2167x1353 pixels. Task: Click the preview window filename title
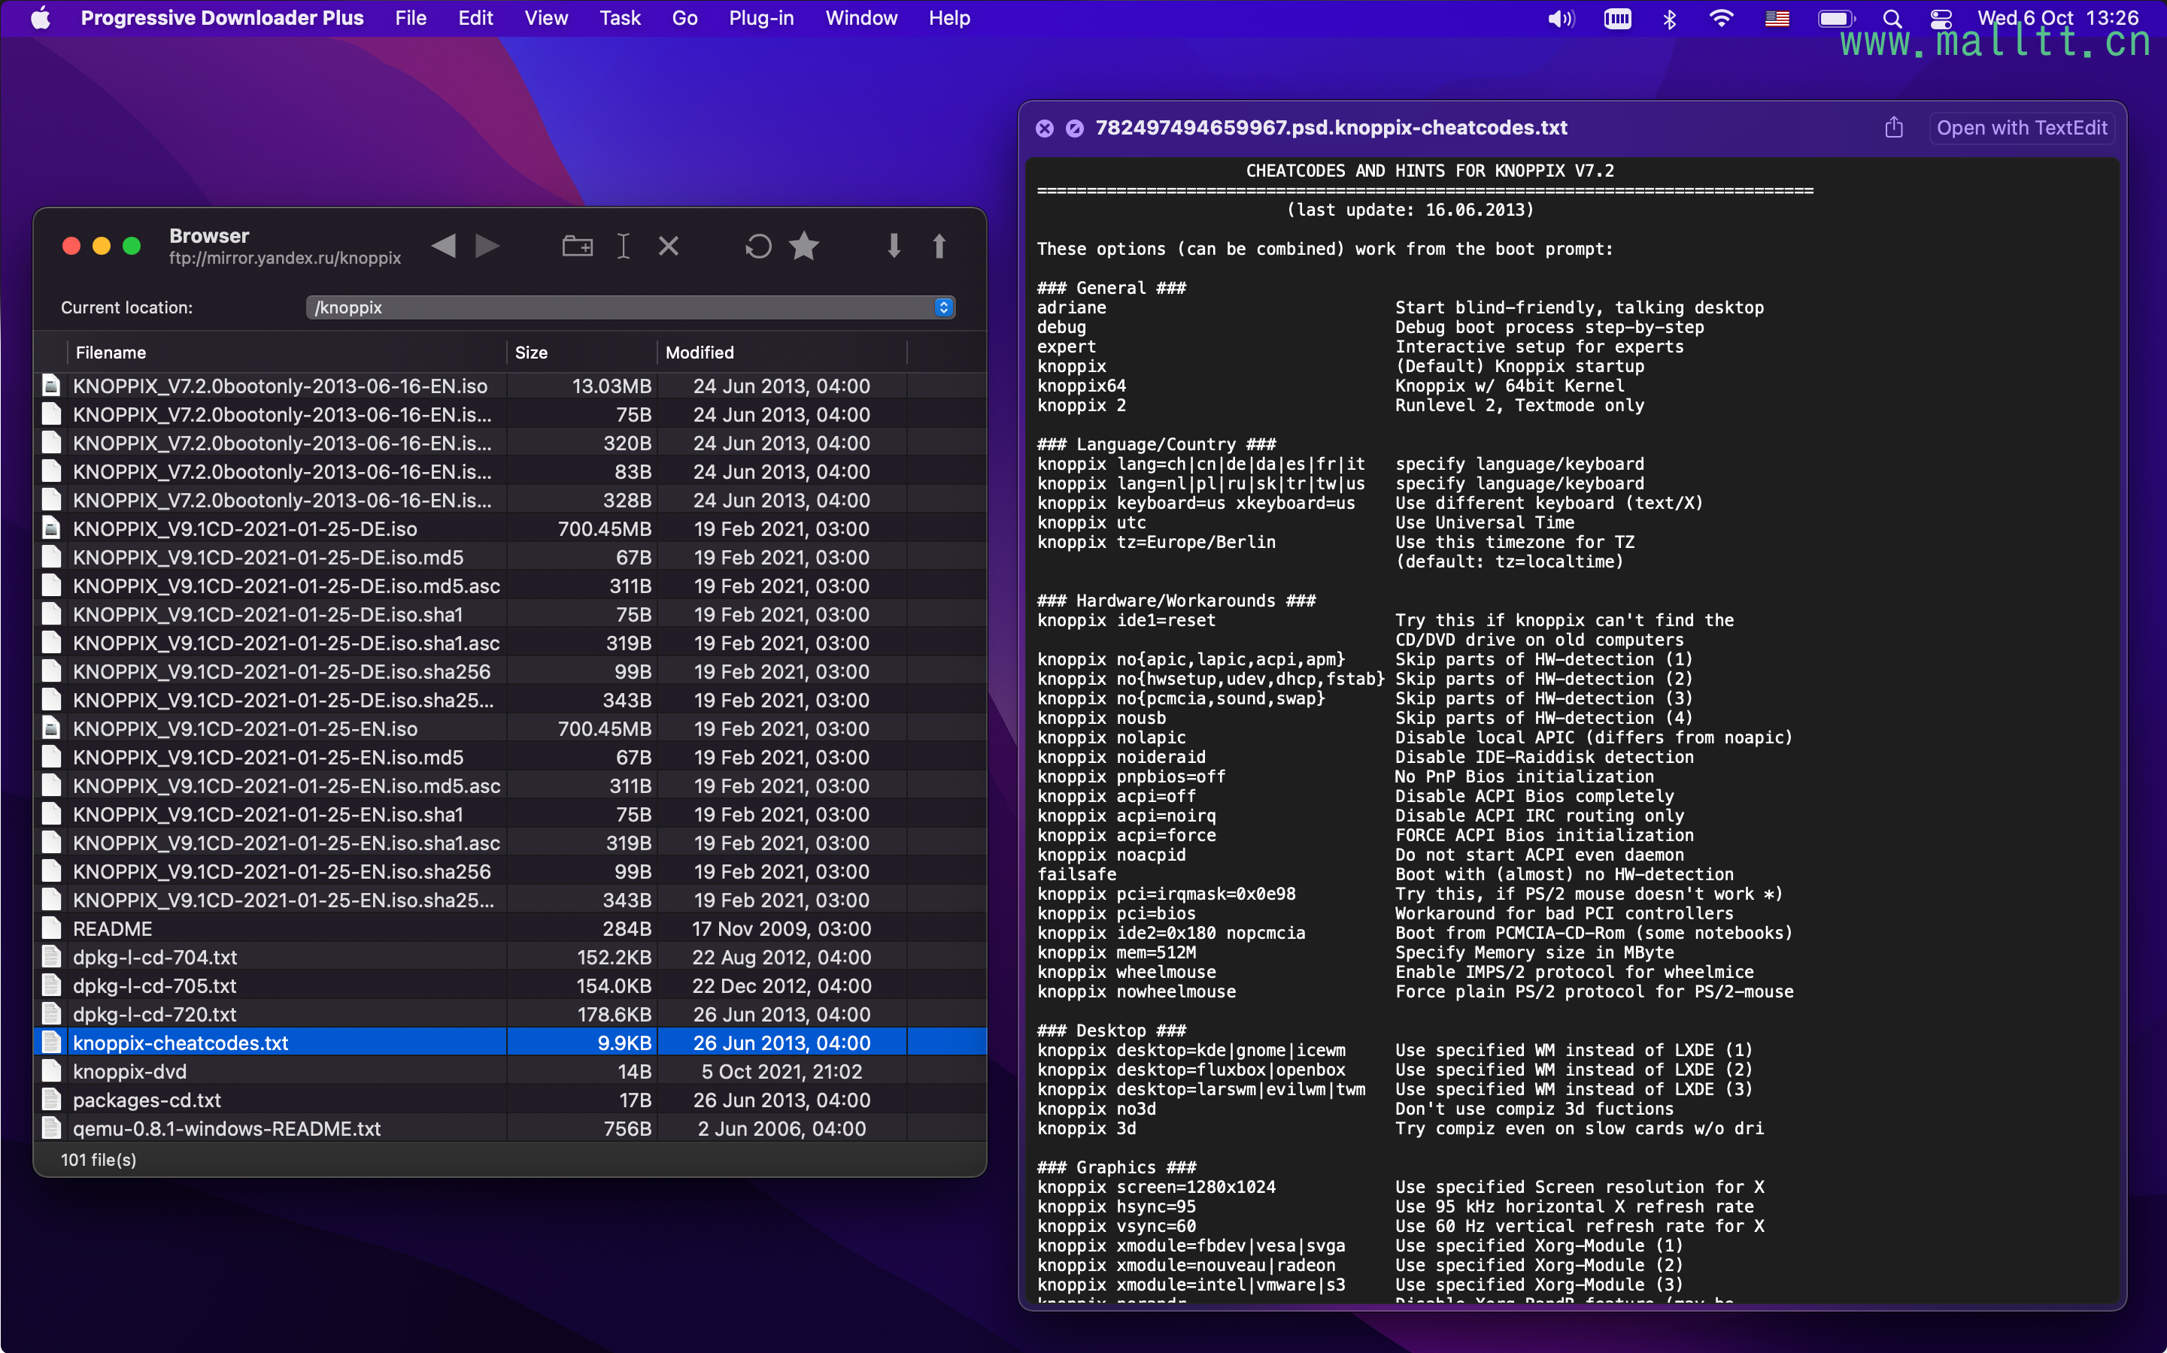[1331, 128]
